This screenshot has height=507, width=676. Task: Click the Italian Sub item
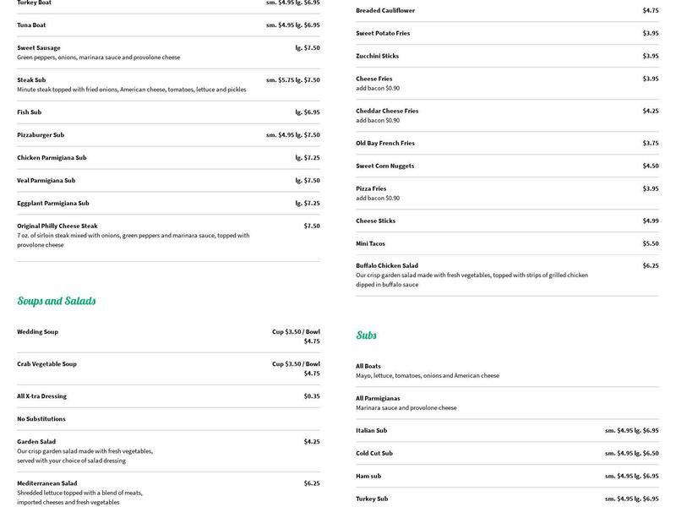coord(372,431)
